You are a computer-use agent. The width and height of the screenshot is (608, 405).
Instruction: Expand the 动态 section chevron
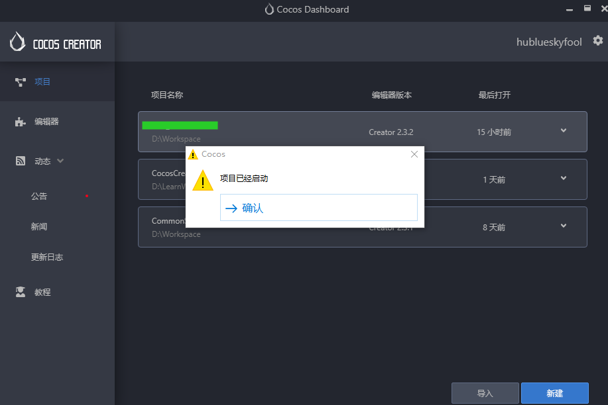tap(60, 161)
